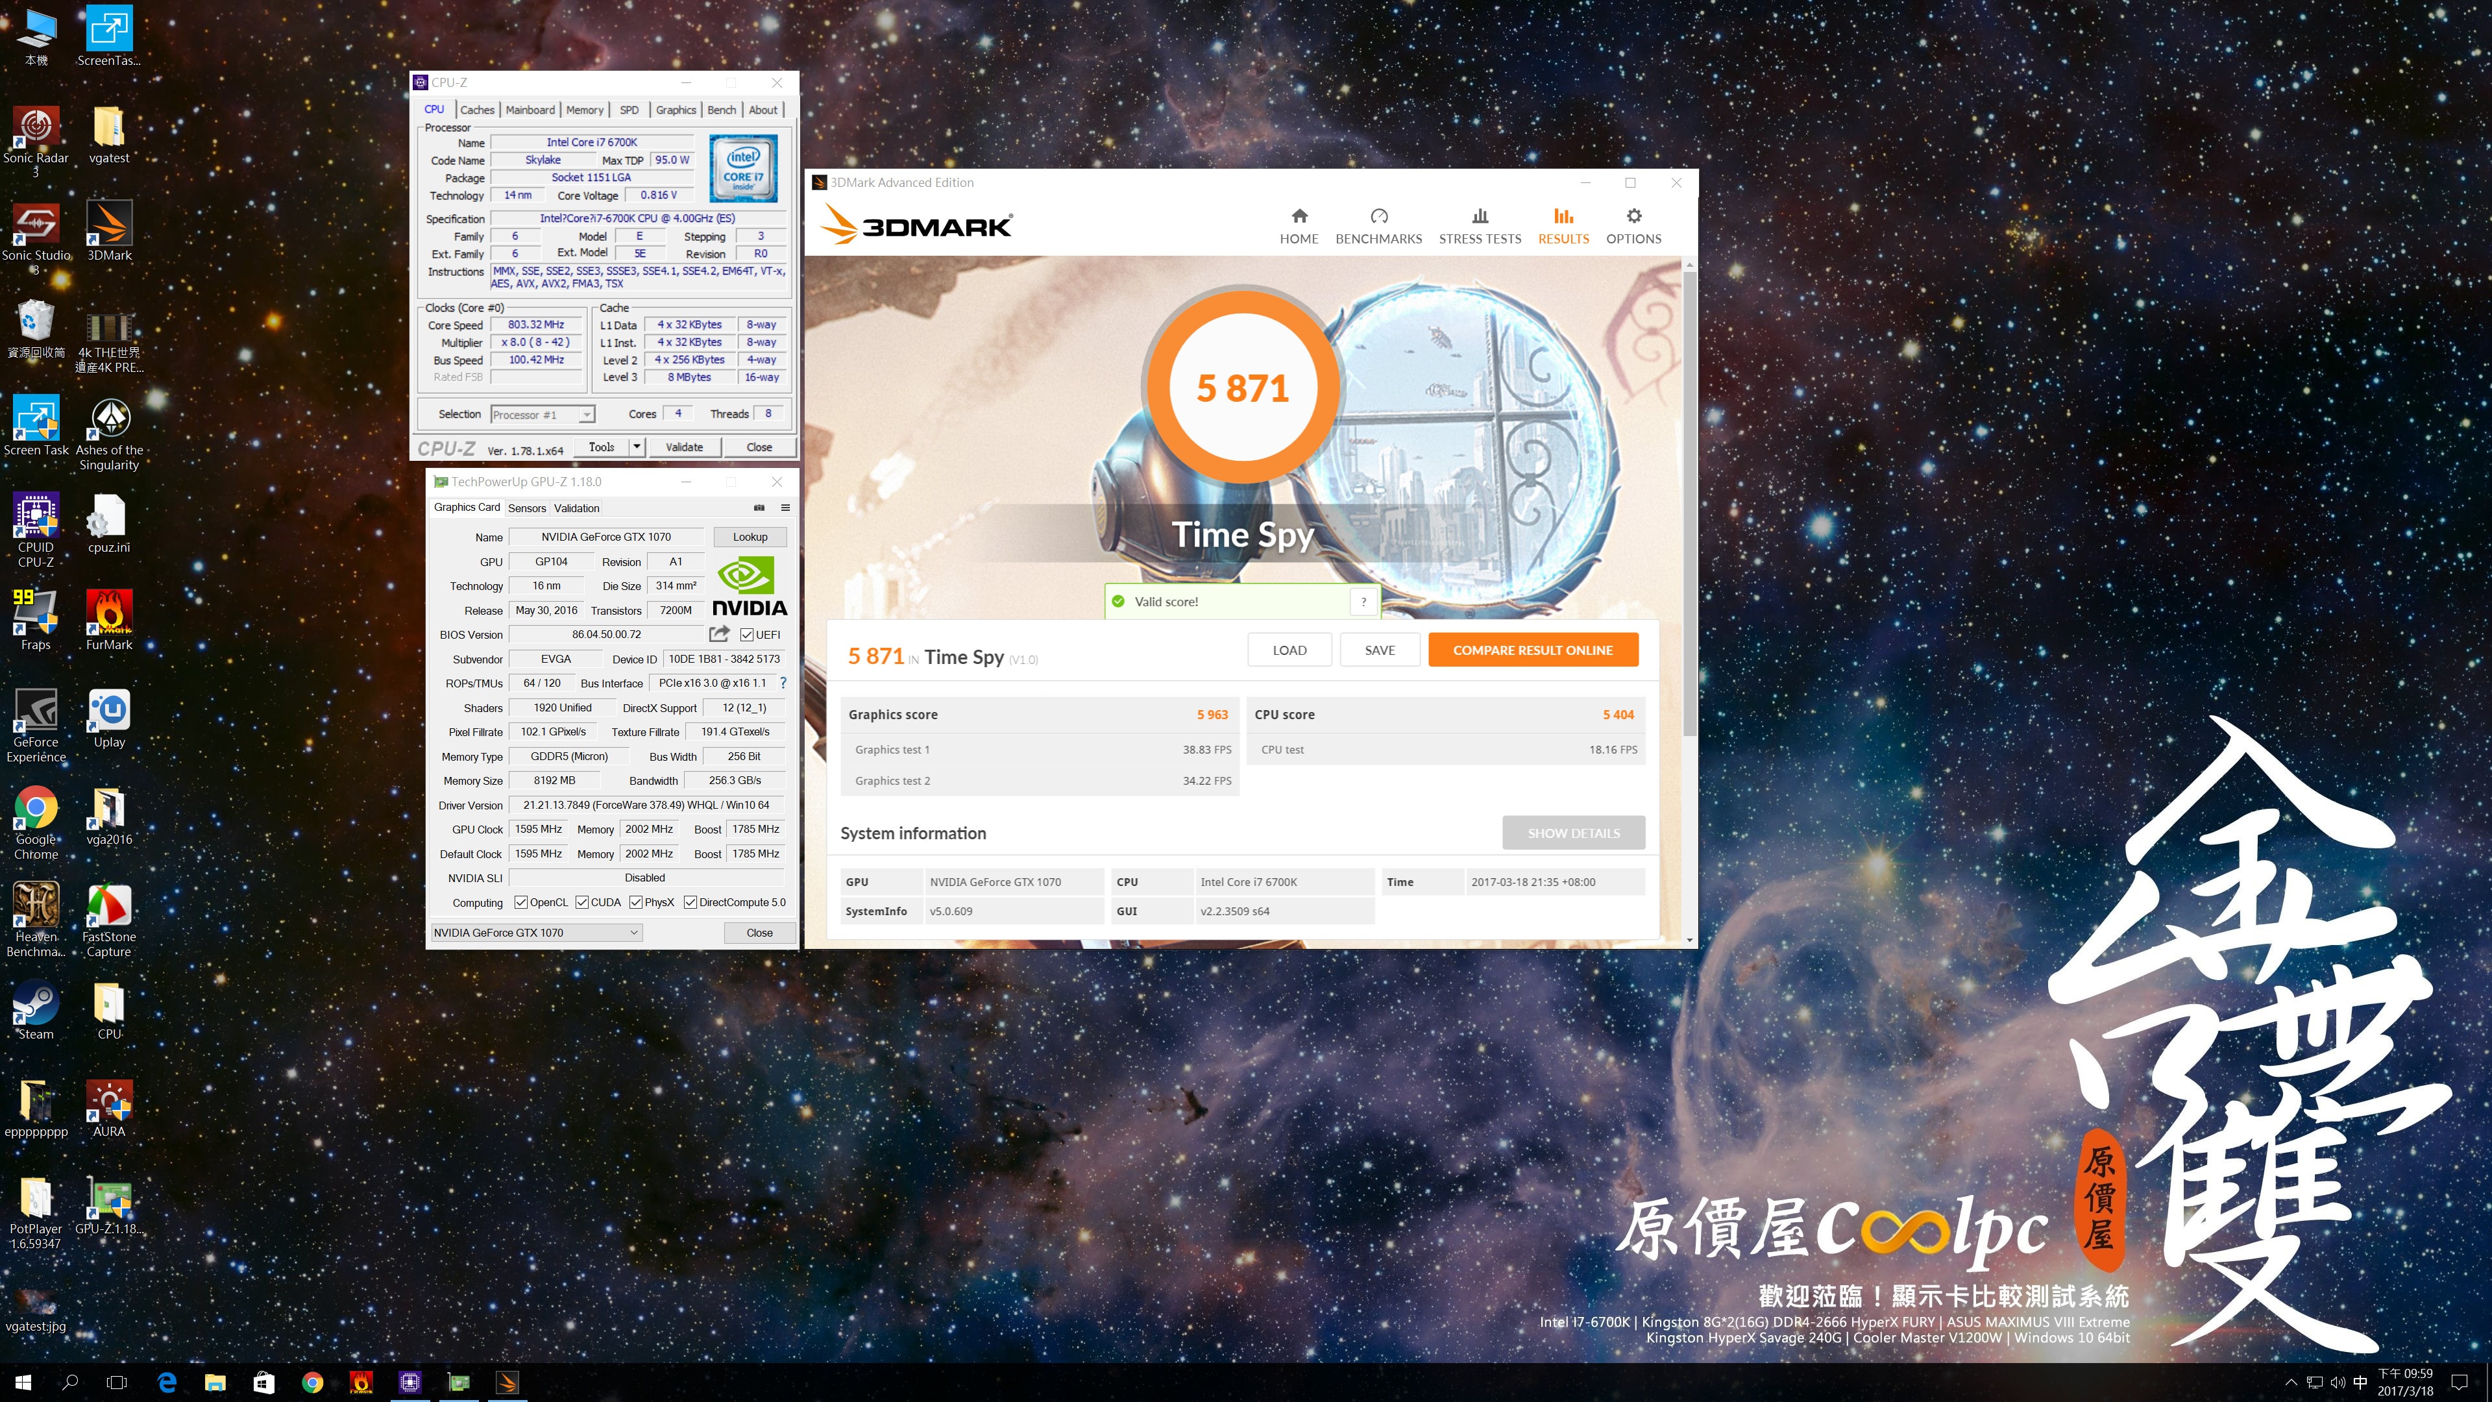Click the Close button in GPU-Z
The height and width of the screenshot is (1402, 2492).
coord(759,933)
